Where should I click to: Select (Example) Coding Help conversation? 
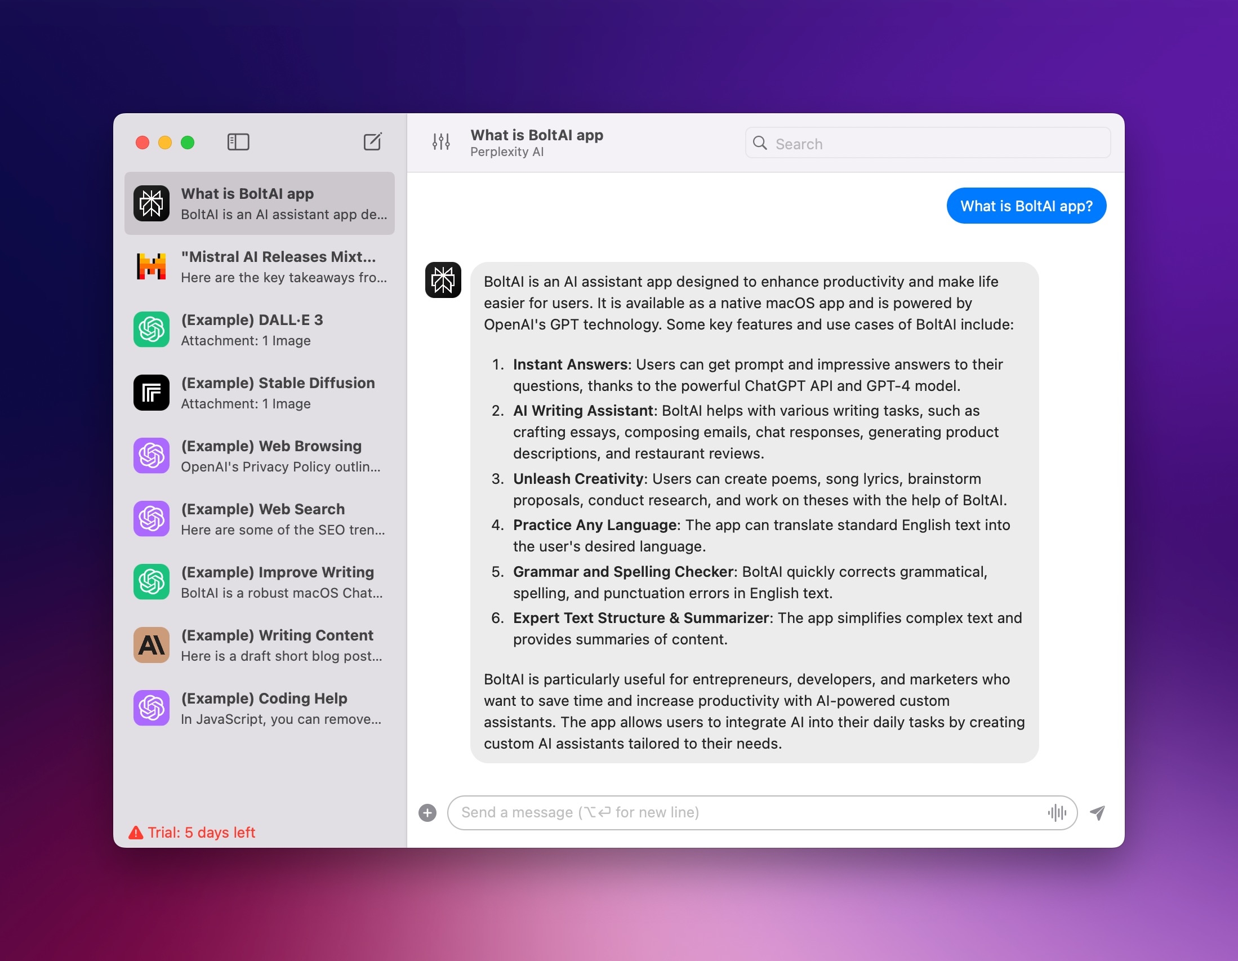pyautogui.click(x=260, y=708)
